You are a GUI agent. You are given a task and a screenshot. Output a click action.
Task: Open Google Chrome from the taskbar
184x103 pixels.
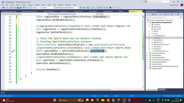108,100
